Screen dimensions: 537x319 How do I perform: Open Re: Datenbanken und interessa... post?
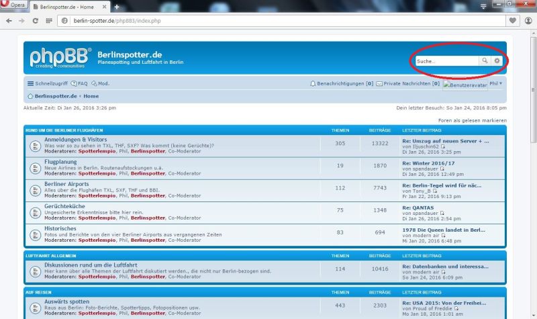coord(446,267)
